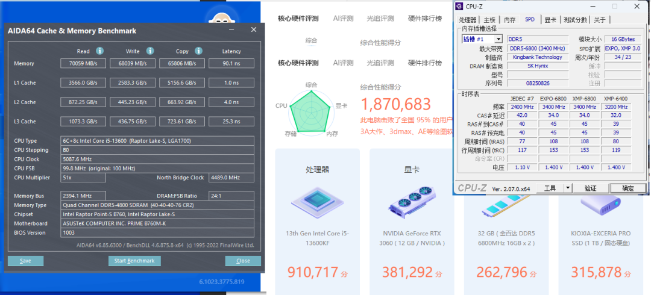Click the L2 Cache write value 445.23 GB/s
The width and height of the screenshot is (651, 295).
(x=133, y=102)
